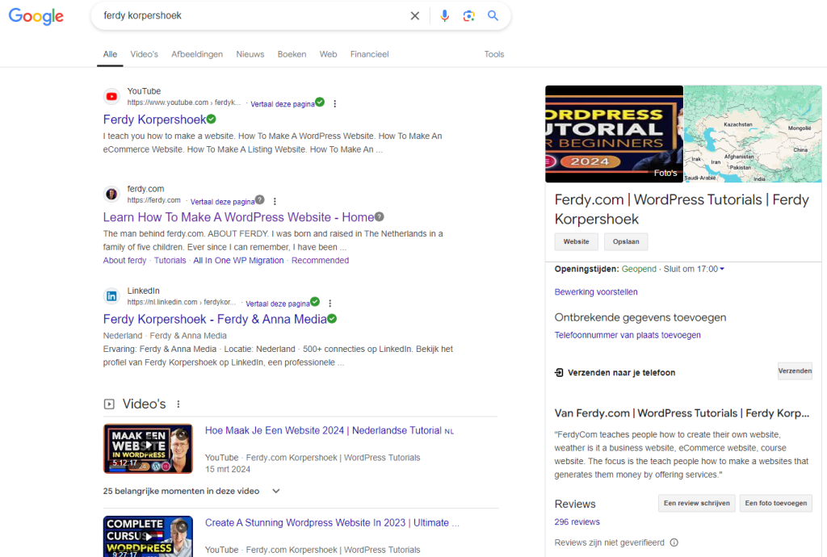Open the three-dot menu on the YouTube result

point(334,103)
